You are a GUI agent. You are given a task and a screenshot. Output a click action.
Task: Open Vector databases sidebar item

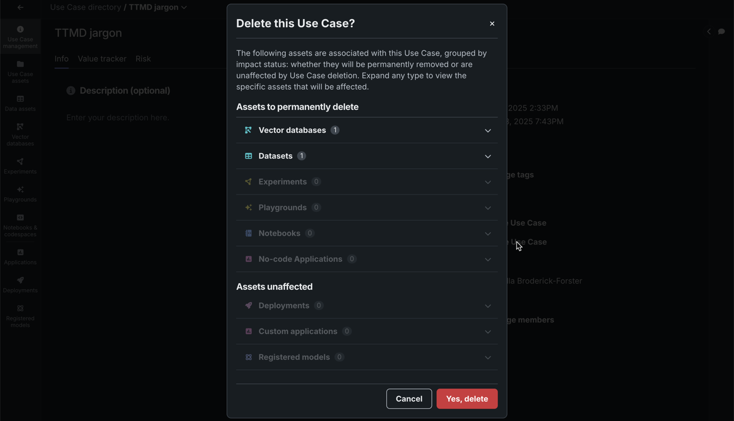click(20, 135)
